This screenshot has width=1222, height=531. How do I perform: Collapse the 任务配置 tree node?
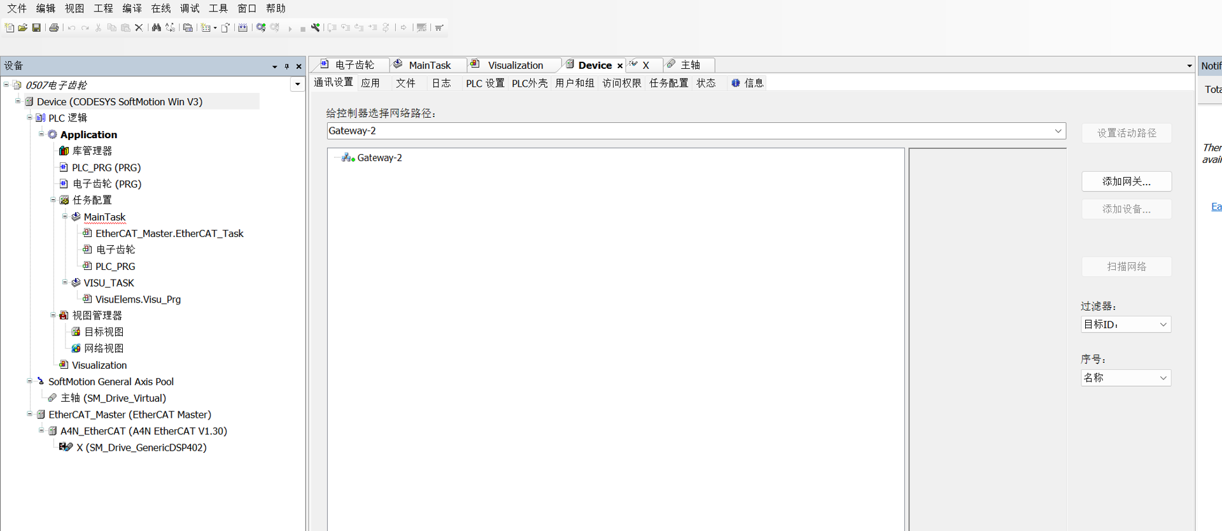pyautogui.click(x=53, y=200)
